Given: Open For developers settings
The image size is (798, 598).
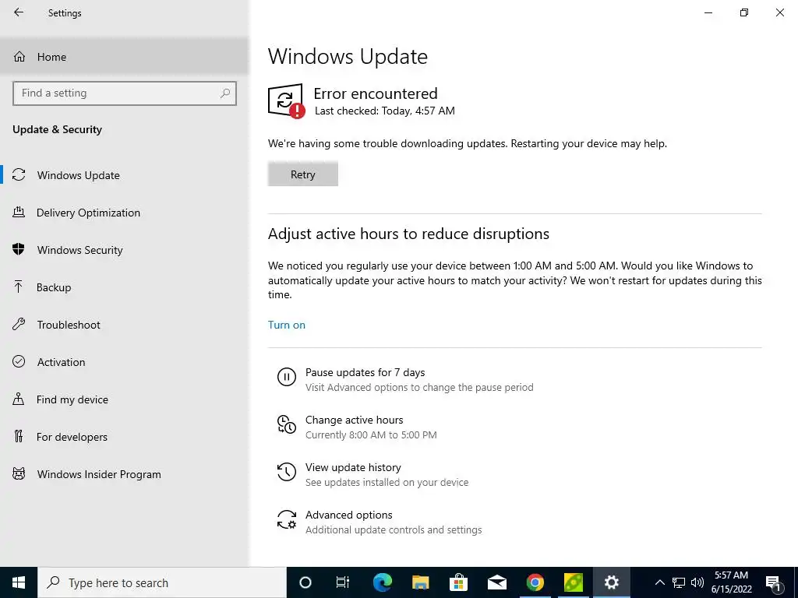Looking at the screenshot, I should (124, 437).
